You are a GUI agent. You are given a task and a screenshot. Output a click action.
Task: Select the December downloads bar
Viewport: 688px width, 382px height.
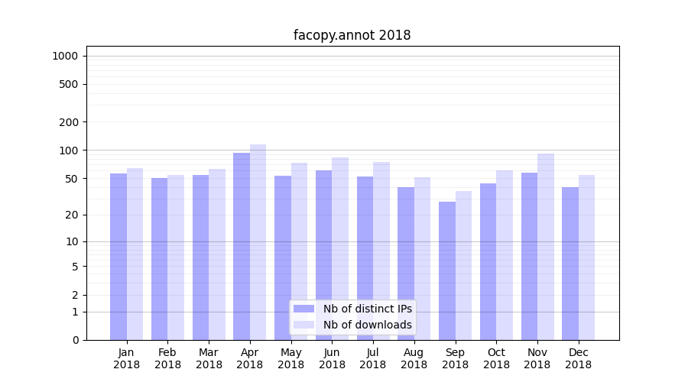click(x=586, y=257)
